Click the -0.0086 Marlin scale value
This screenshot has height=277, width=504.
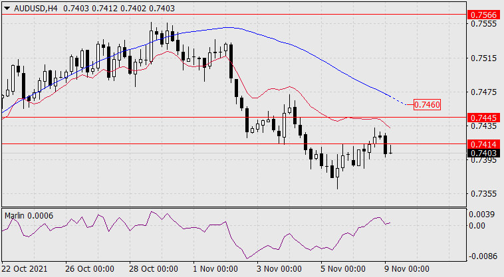(483, 256)
